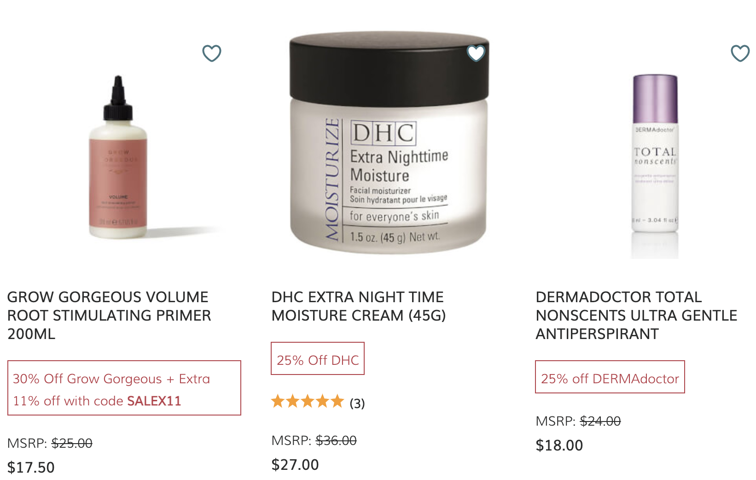The height and width of the screenshot is (480, 756).
Task: Click the $17.50 sale price
Action: [x=31, y=468]
